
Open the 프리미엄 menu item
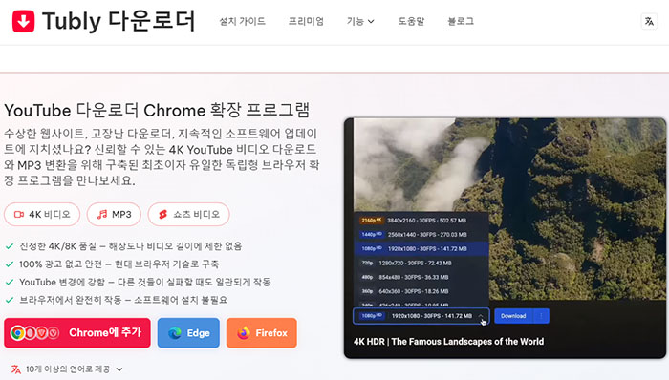click(x=306, y=21)
